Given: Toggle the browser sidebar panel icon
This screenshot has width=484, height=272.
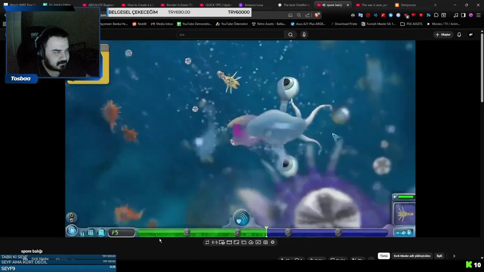Looking at the screenshot, I should click(463, 15).
